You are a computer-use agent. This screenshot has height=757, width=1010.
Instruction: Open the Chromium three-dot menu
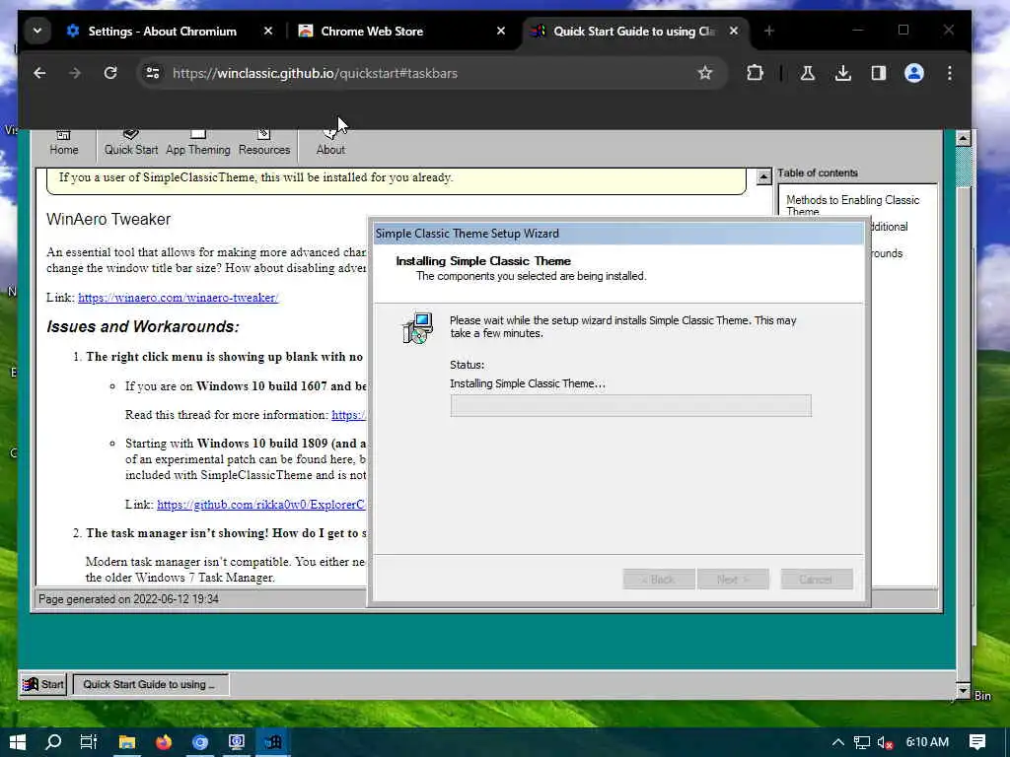coord(950,73)
